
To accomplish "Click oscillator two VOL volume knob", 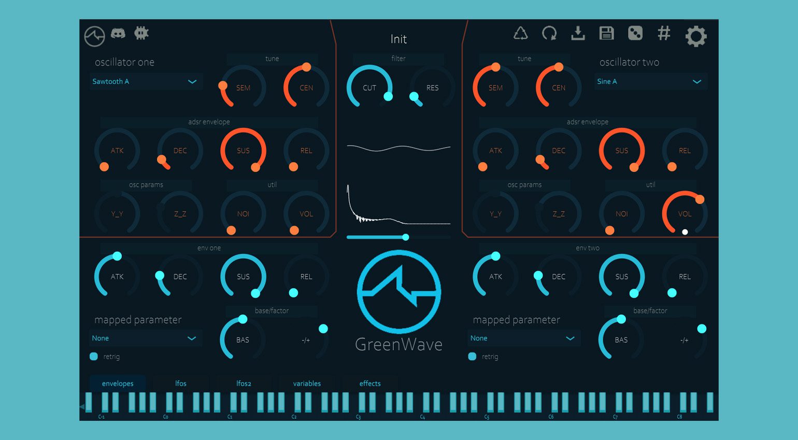I will point(685,214).
